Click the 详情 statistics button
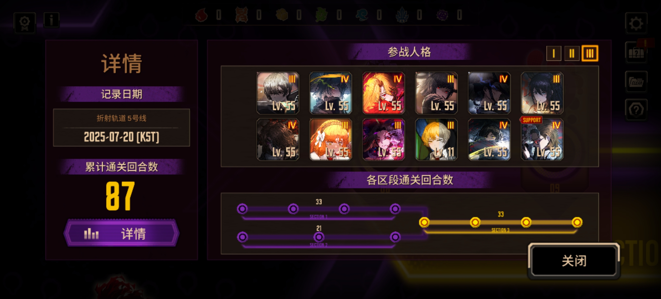This screenshot has height=299, width=661. pos(121,233)
